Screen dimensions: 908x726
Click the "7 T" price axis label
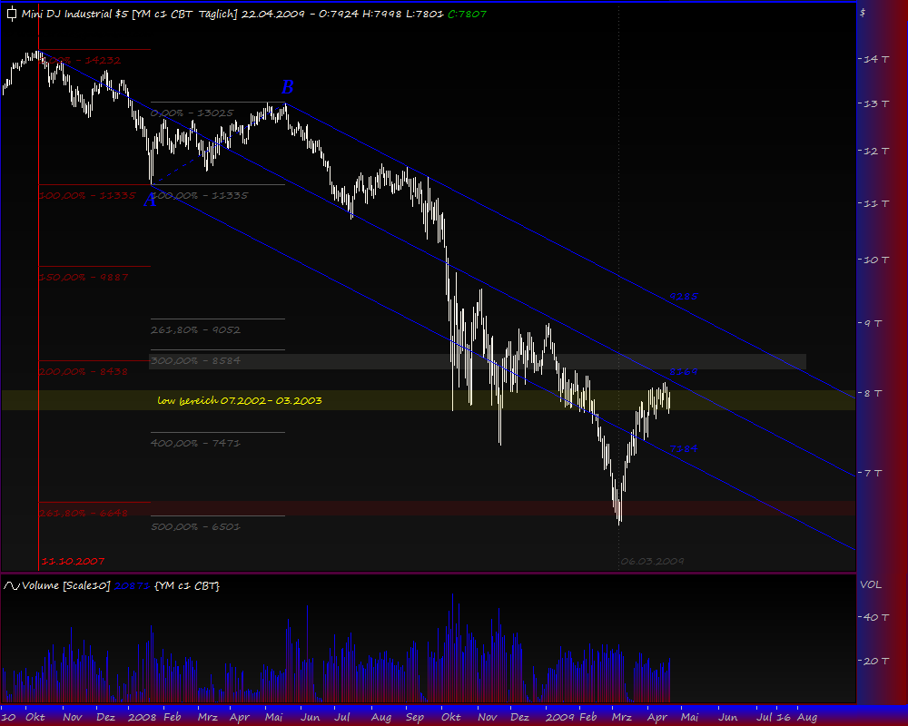point(873,474)
